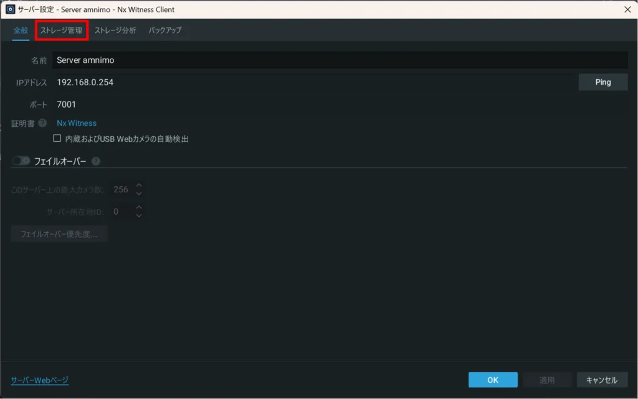Increase サーバー所在地ID with up arrow
This screenshot has width=638, height=399.
coord(139,208)
